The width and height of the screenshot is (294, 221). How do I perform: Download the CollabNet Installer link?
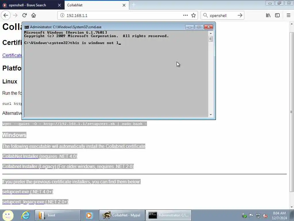point(20,156)
